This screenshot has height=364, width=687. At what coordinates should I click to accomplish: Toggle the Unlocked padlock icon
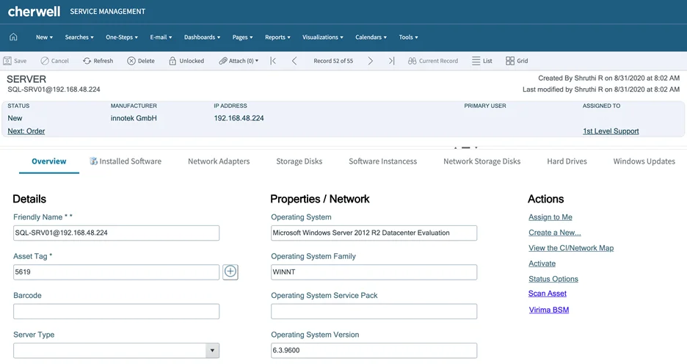pyautogui.click(x=172, y=61)
